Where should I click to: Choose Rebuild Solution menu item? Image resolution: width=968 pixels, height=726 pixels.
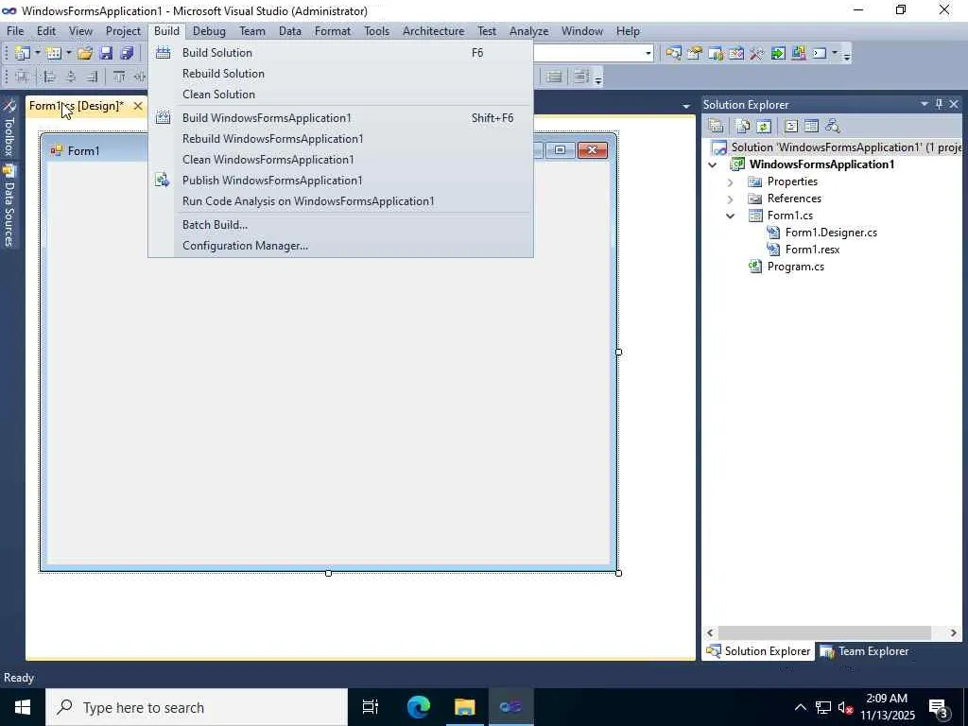(x=340, y=74)
